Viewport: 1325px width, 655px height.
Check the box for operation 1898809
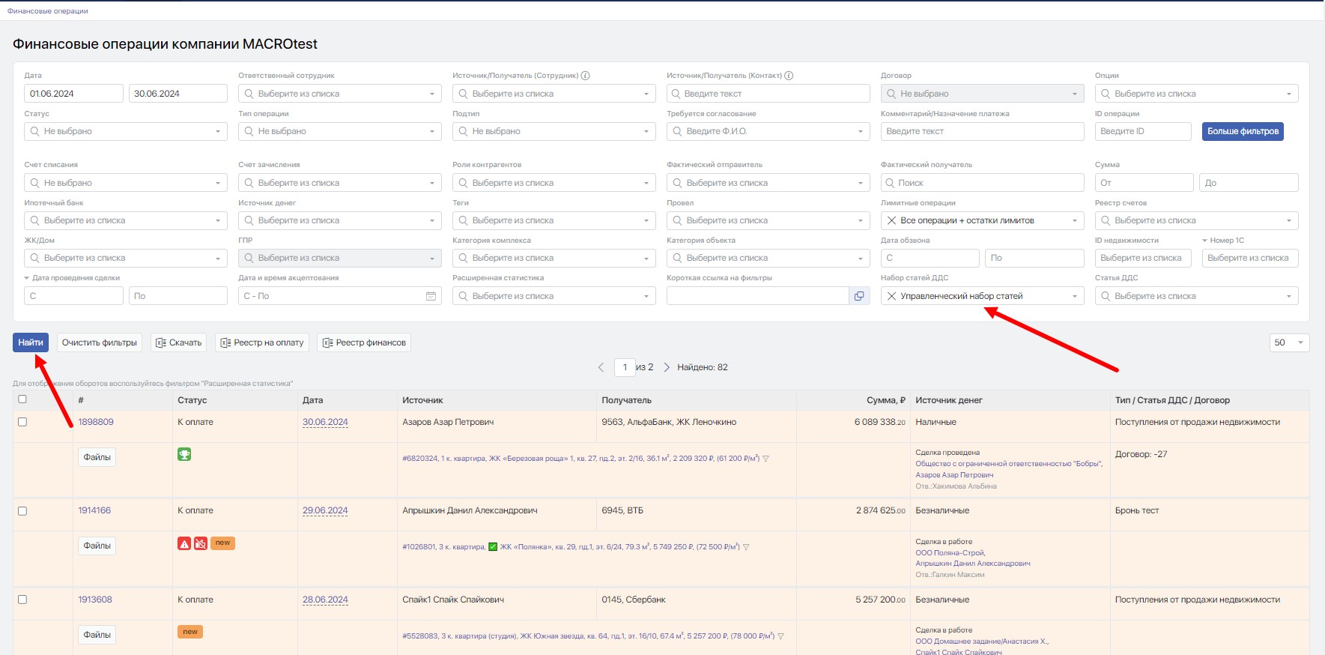coord(22,422)
